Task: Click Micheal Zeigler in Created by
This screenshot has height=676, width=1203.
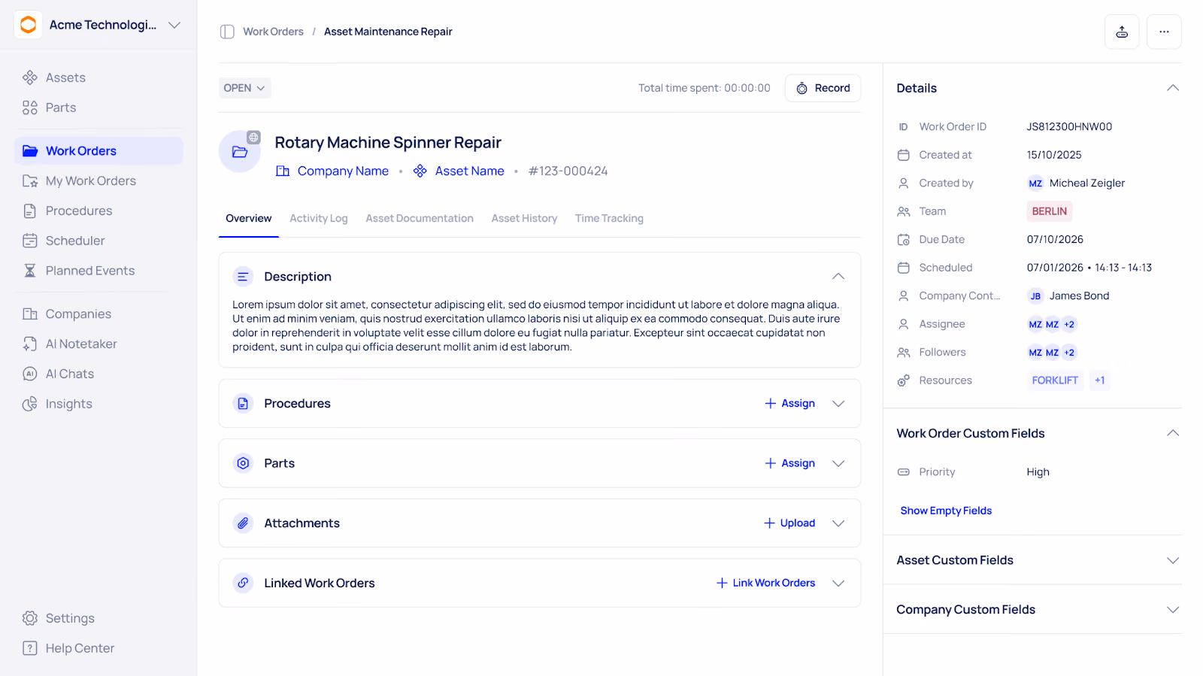Action: 1077,183
